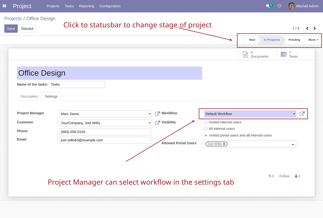The image size is (323, 218).
Task: Open the More stages dropdown in the statusbar
Action: pyautogui.click(x=313, y=40)
